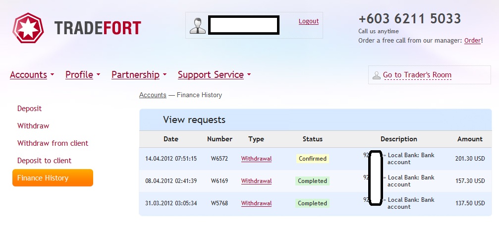The image size is (499, 238).
Task: Open the Support Service menu
Action: [x=214, y=75]
